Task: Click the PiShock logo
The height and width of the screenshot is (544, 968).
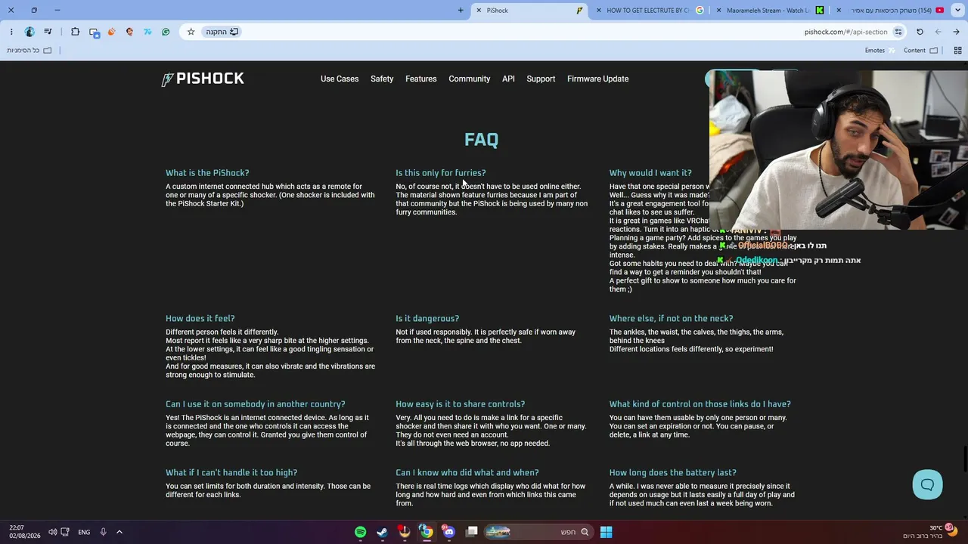Action: coord(203,79)
